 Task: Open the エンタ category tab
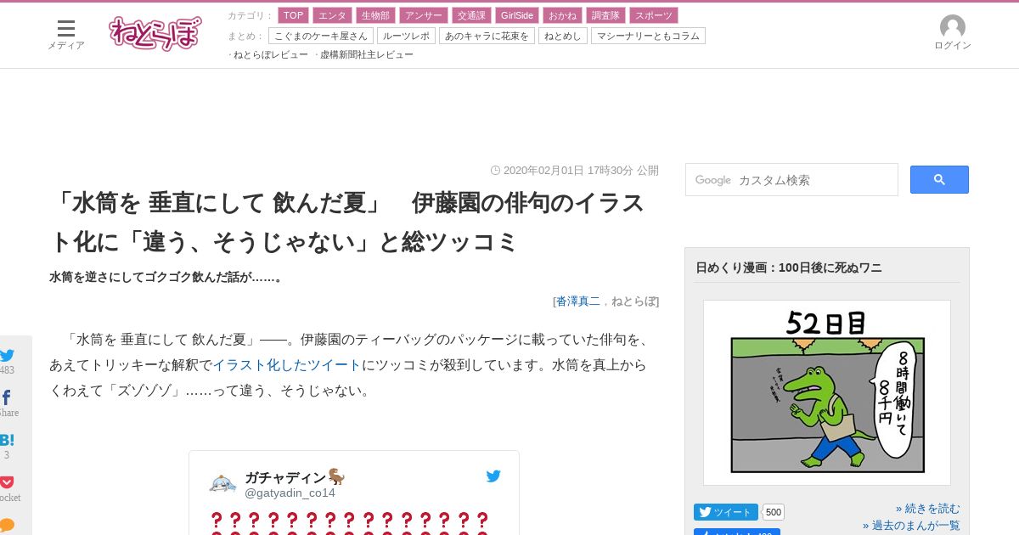[x=332, y=15]
